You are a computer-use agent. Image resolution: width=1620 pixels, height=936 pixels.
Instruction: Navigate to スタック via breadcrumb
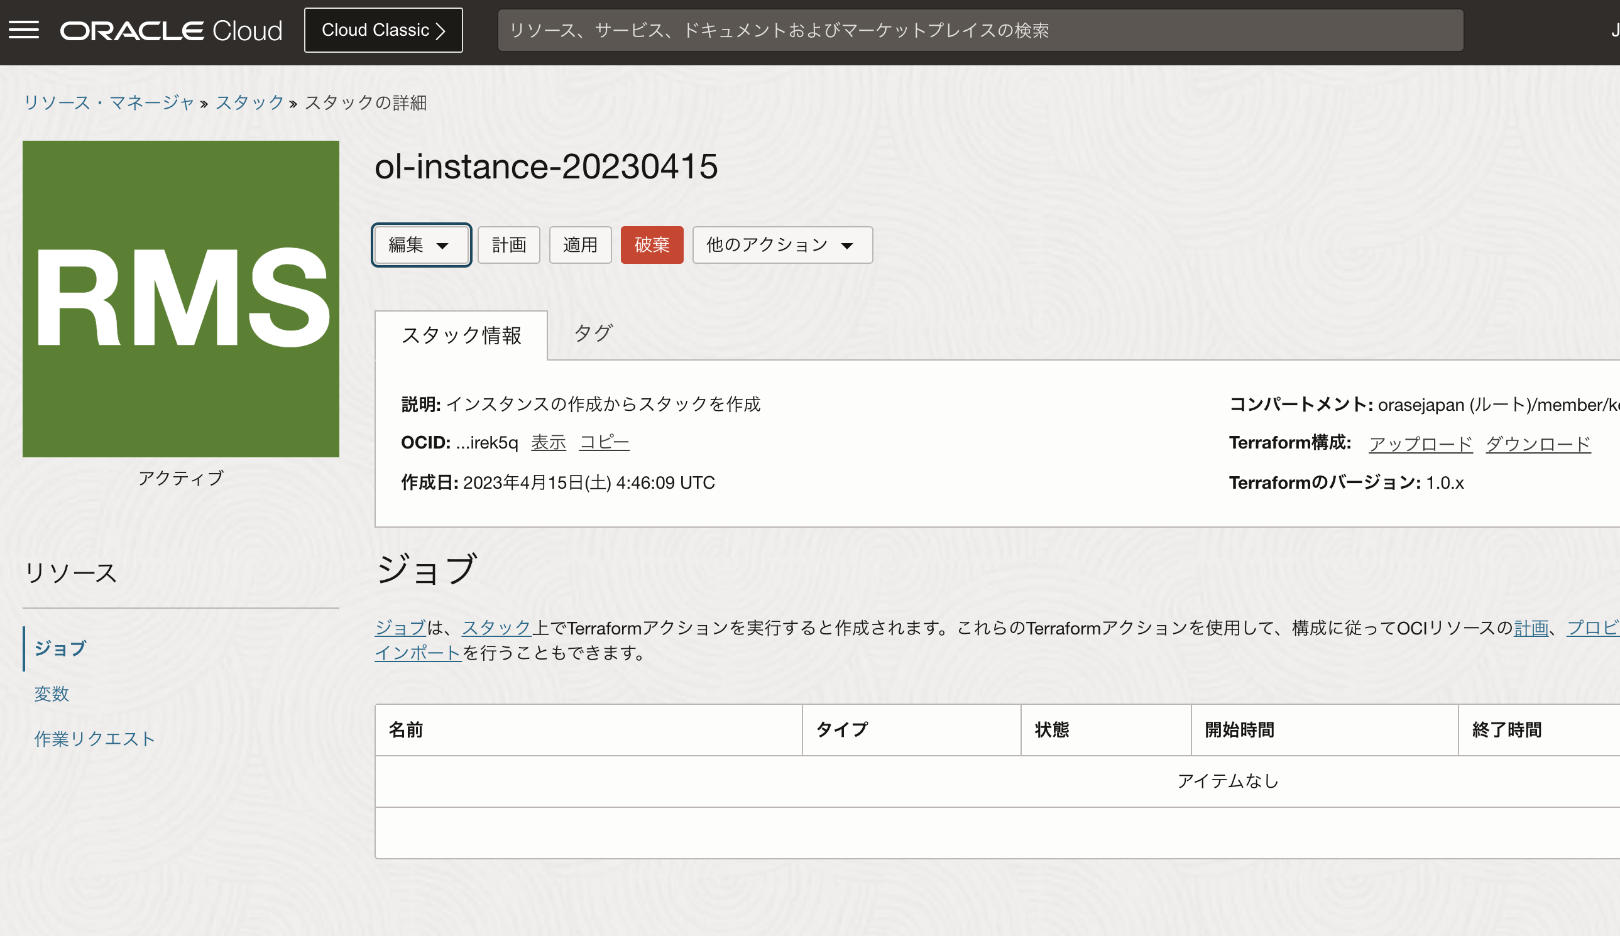pyautogui.click(x=249, y=102)
